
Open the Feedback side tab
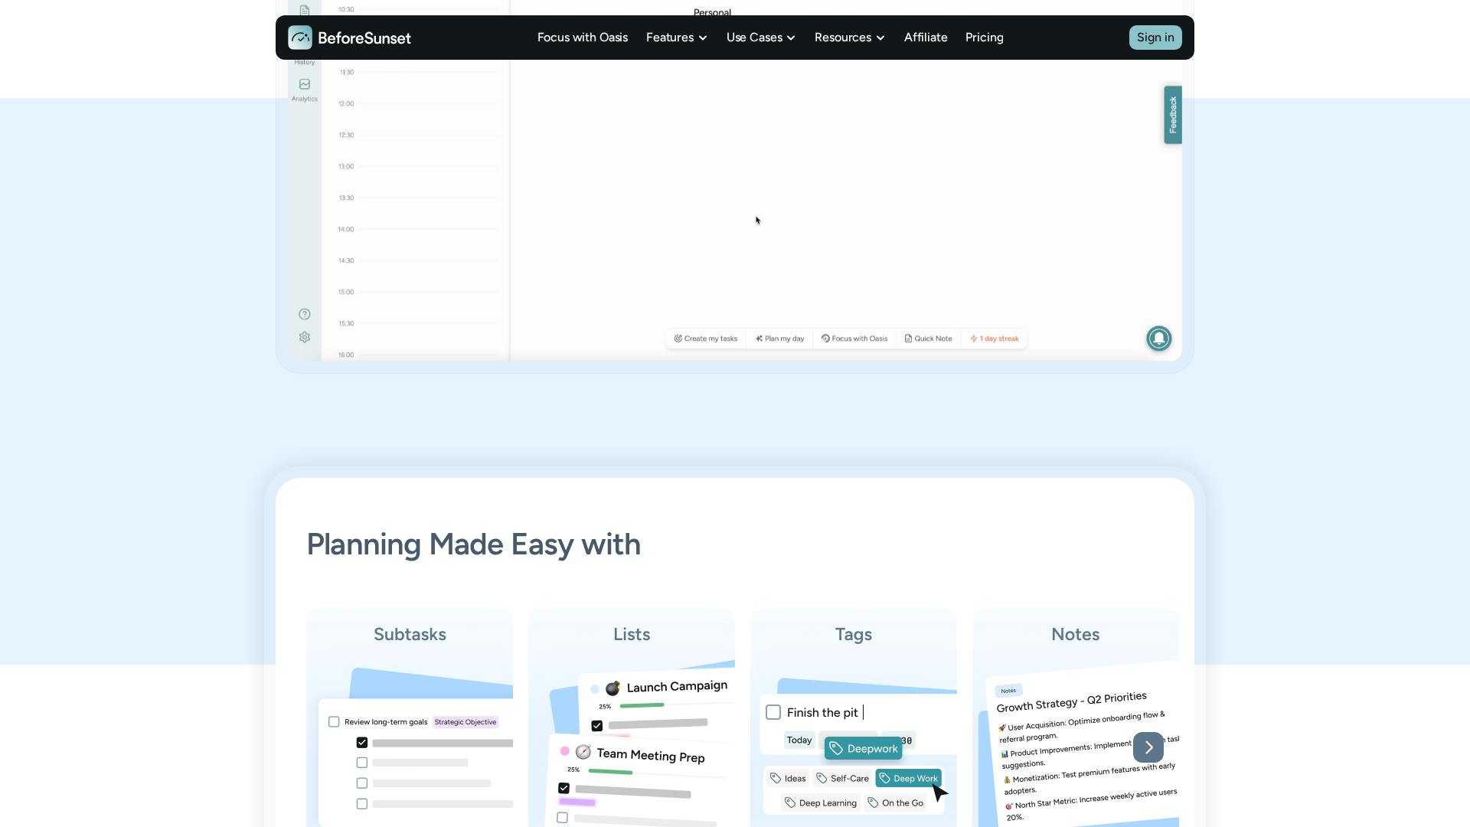pos(1172,115)
